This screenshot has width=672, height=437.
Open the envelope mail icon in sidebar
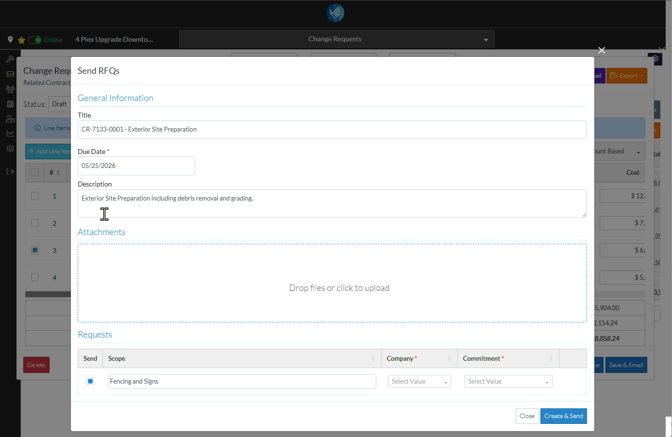[10, 74]
